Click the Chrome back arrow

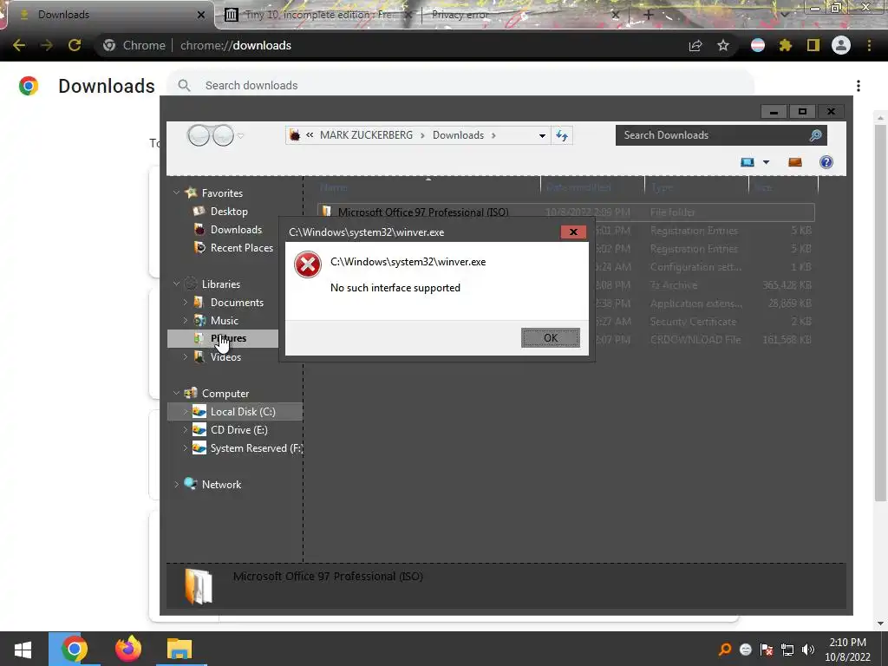click(x=19, y=45)
